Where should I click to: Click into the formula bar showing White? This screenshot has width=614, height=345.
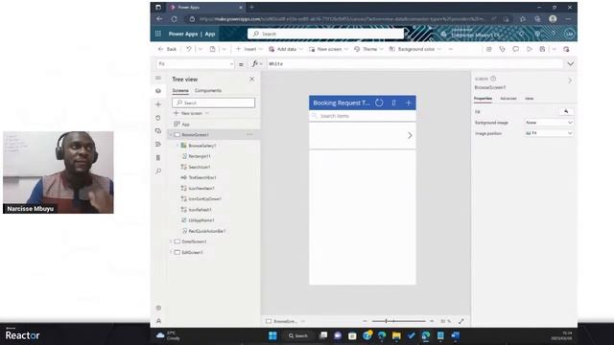coord(414,64)
